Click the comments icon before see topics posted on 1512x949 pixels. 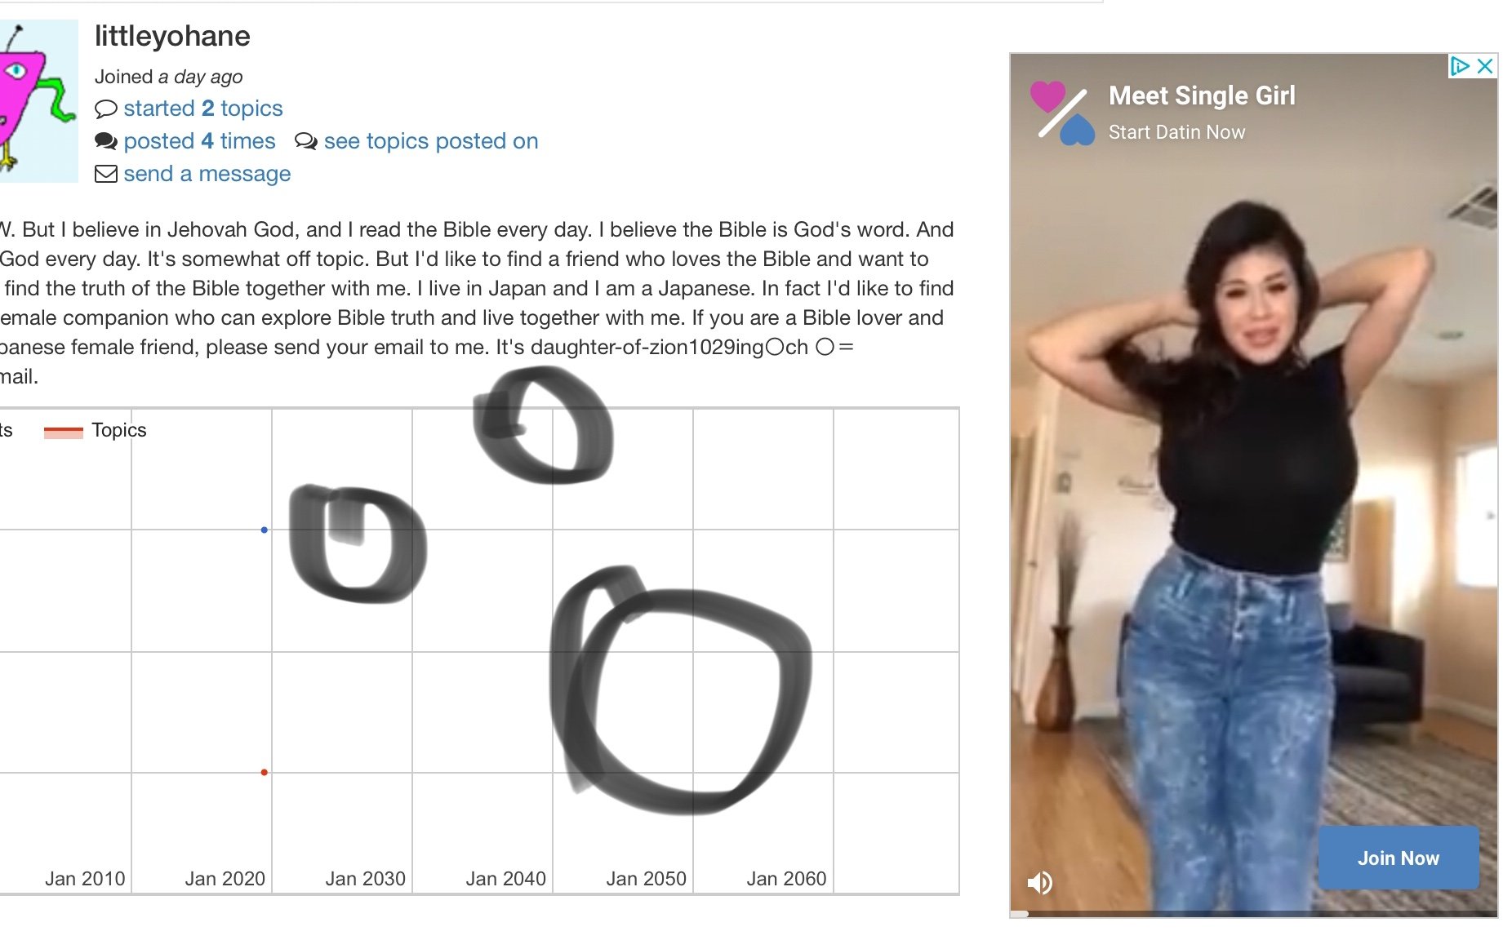point(305,141)
